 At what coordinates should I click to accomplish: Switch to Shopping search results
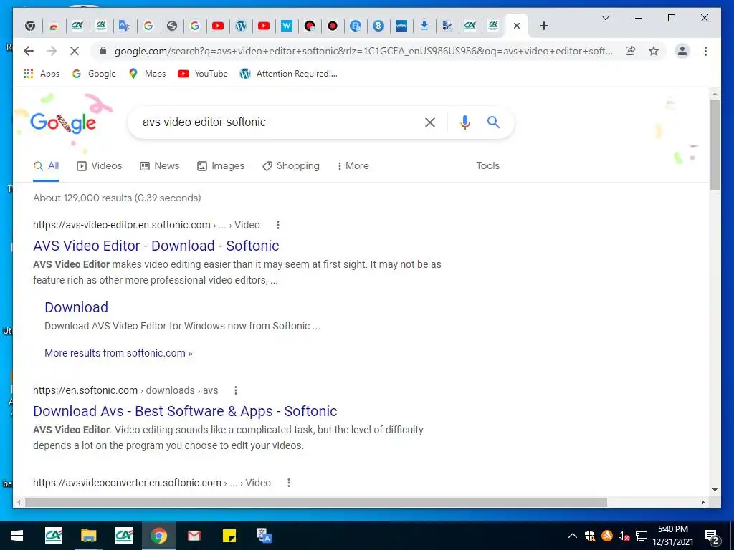(x=291, y=166)
